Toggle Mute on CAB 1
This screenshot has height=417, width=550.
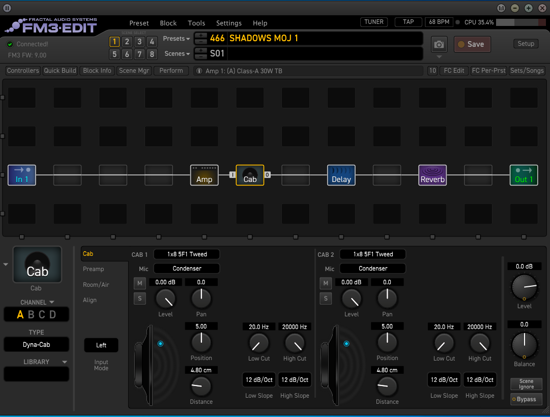coord(139,283)
